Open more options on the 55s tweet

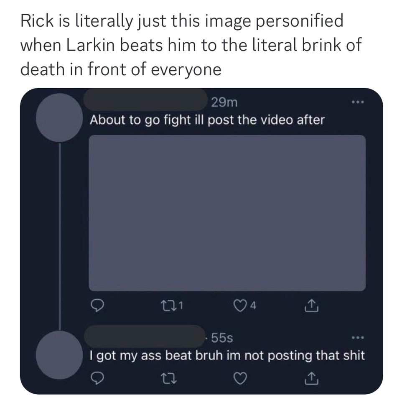pos(357,338)
